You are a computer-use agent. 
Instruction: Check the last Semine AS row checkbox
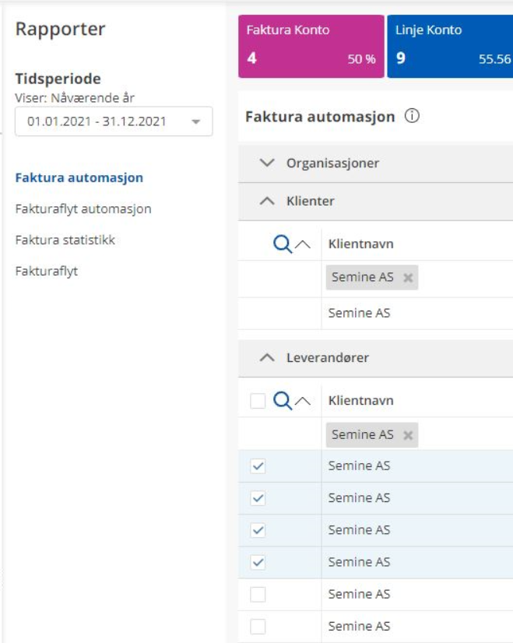(x=258, y=627)
